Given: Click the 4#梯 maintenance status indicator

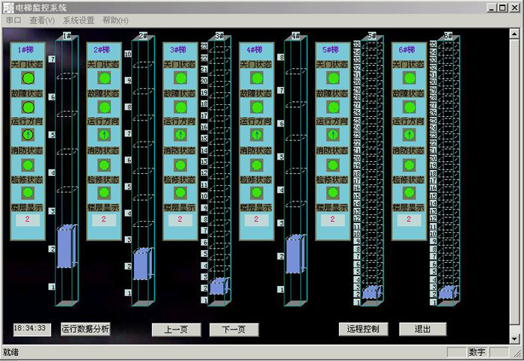Looking at the screenshot, I should (257, 192).
